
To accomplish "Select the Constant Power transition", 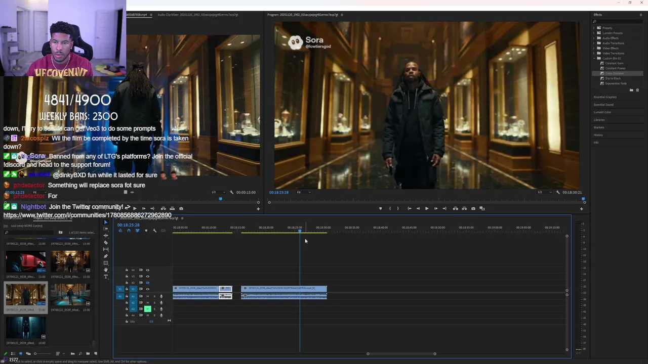I will click(x=616, y=68).
